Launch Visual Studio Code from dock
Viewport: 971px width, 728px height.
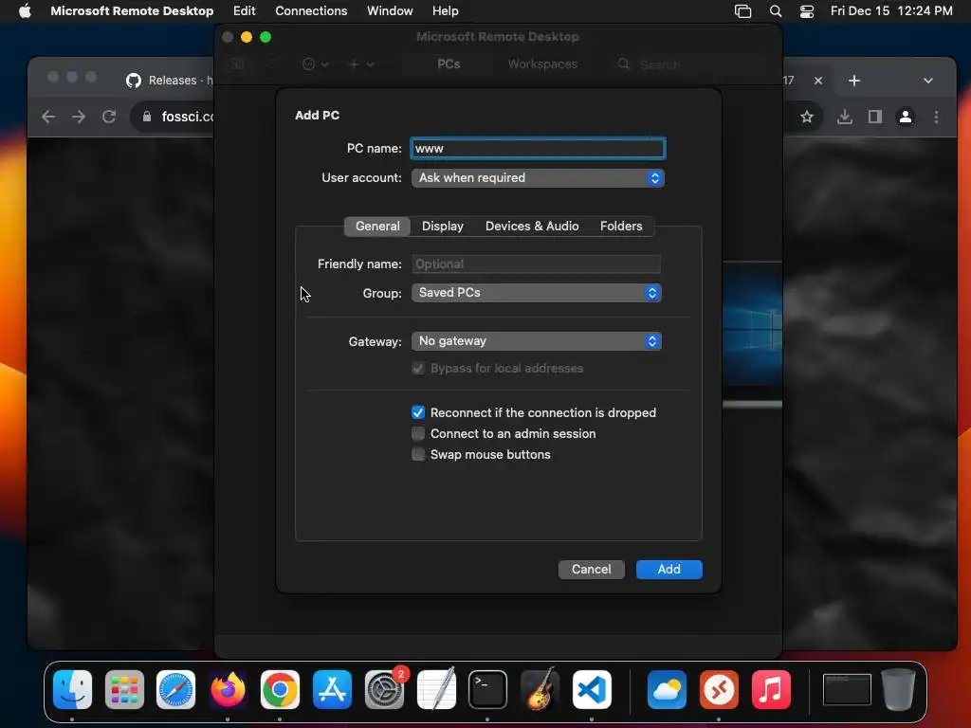(592, 689)
